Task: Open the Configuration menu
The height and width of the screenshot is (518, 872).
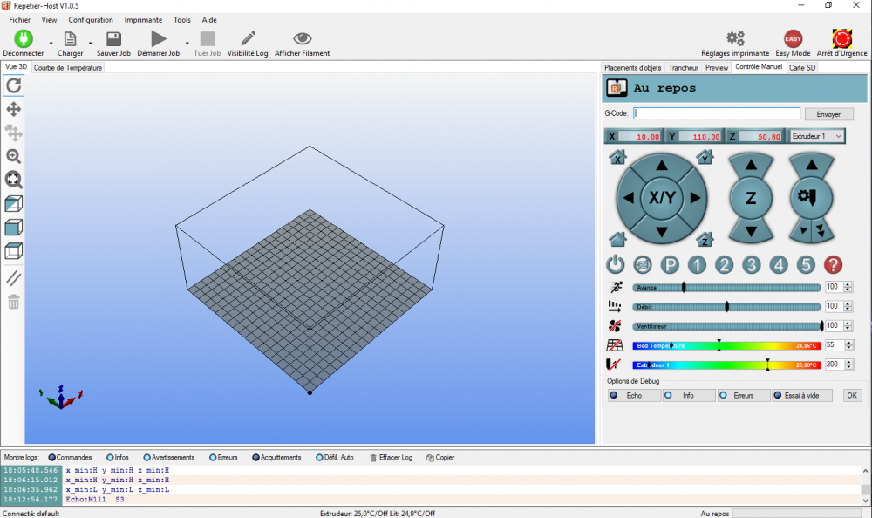Action: 91,19
